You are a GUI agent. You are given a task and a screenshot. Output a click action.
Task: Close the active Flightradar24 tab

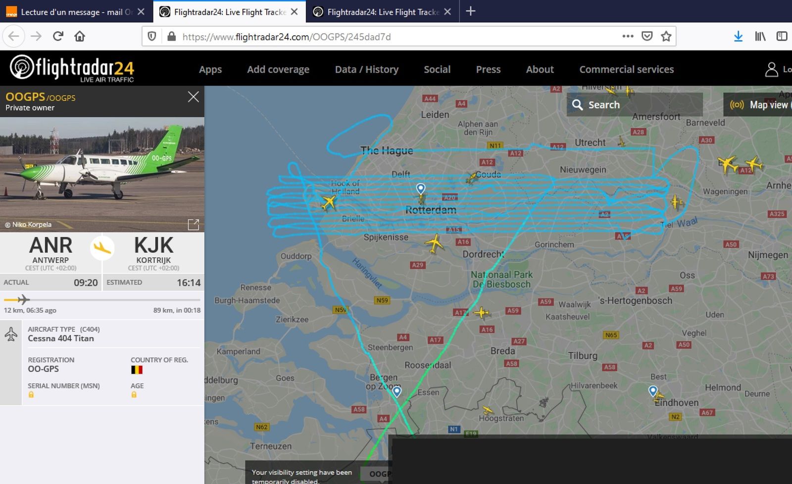coord(295,11)
